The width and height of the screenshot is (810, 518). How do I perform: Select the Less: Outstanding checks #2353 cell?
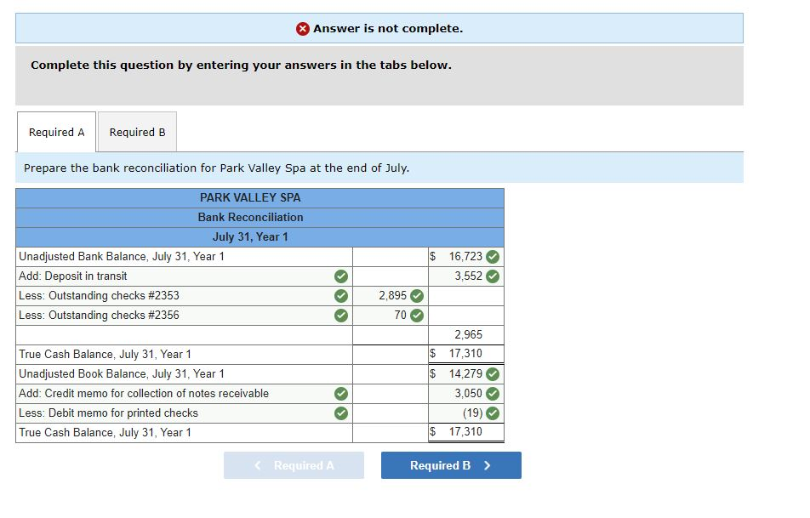click(184, 296)
